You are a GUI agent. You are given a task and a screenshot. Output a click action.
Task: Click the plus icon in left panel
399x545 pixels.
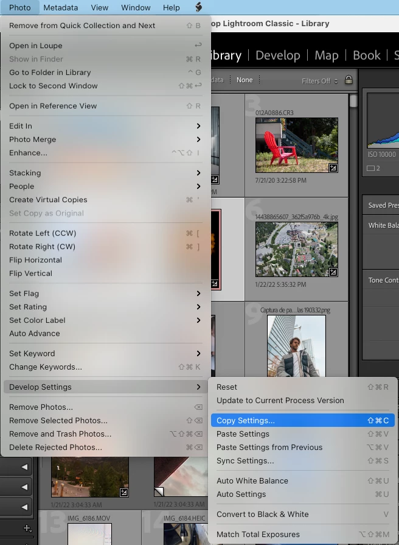coord(27,529)
